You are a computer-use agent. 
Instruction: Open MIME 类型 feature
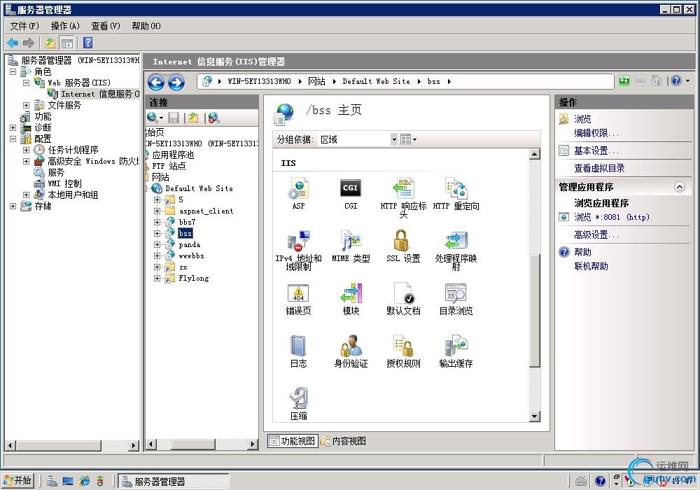click(351, 246)
